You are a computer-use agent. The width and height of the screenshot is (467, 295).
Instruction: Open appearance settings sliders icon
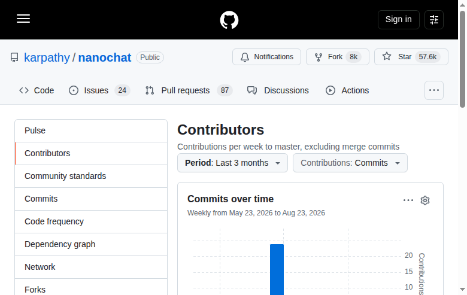pos(434,20)
